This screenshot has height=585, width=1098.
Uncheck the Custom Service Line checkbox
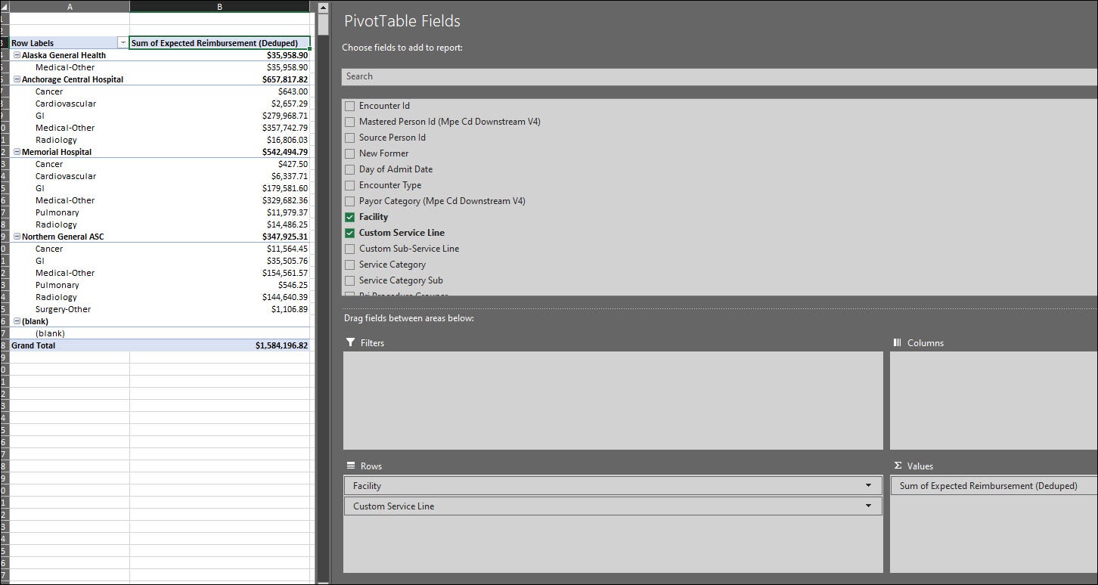349,233
